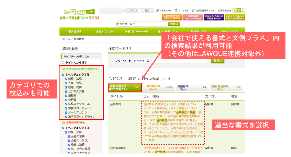Uncheck the 人事・労務 category checkbox
The image size is (291, 157).
[66, 83]
